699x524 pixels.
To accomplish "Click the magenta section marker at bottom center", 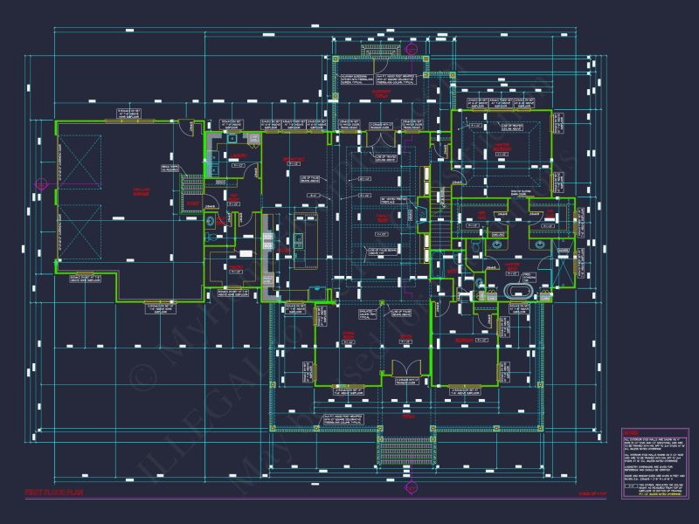I will pos(411,488).
